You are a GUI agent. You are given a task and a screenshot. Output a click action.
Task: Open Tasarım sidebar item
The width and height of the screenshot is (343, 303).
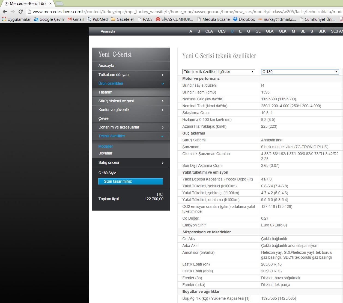pyautogui.click(x=105, y=92)
